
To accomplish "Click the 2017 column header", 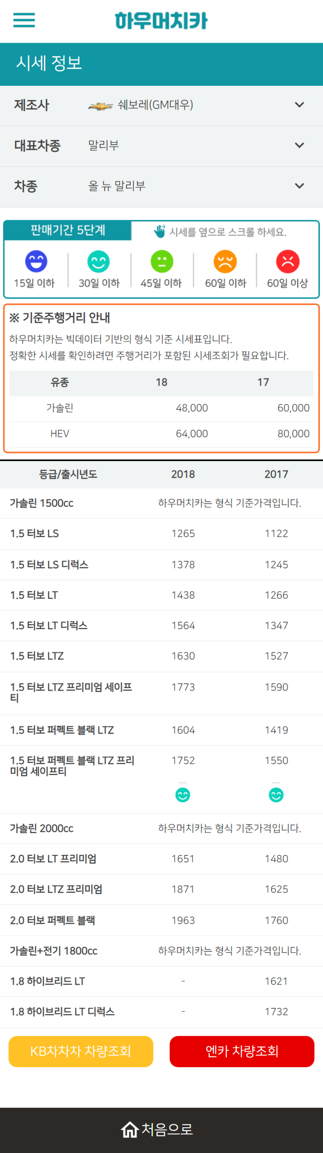I will point(276,474).
